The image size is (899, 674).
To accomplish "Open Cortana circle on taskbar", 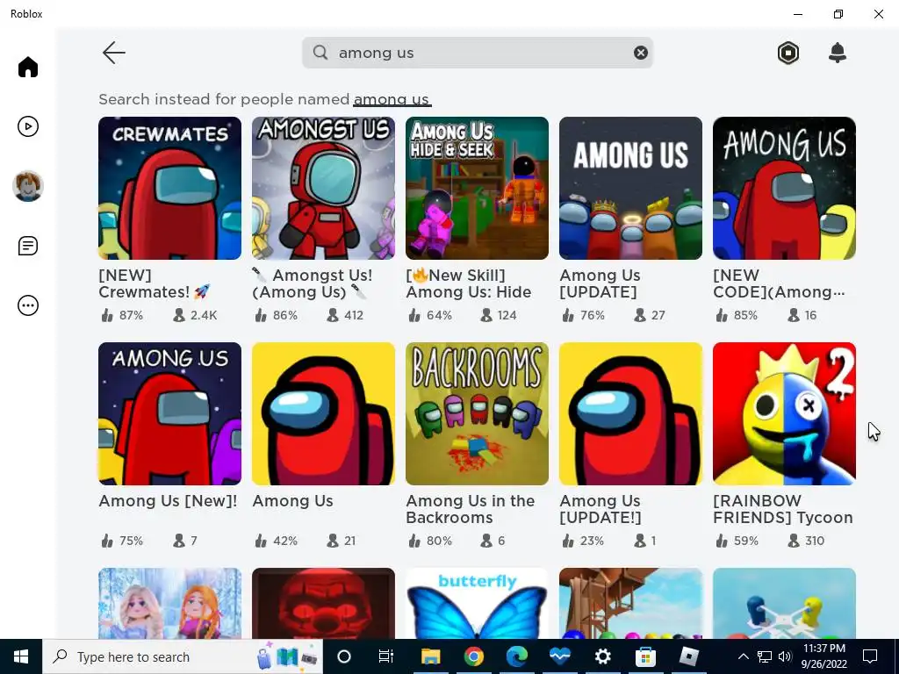I will click(344, 656).
